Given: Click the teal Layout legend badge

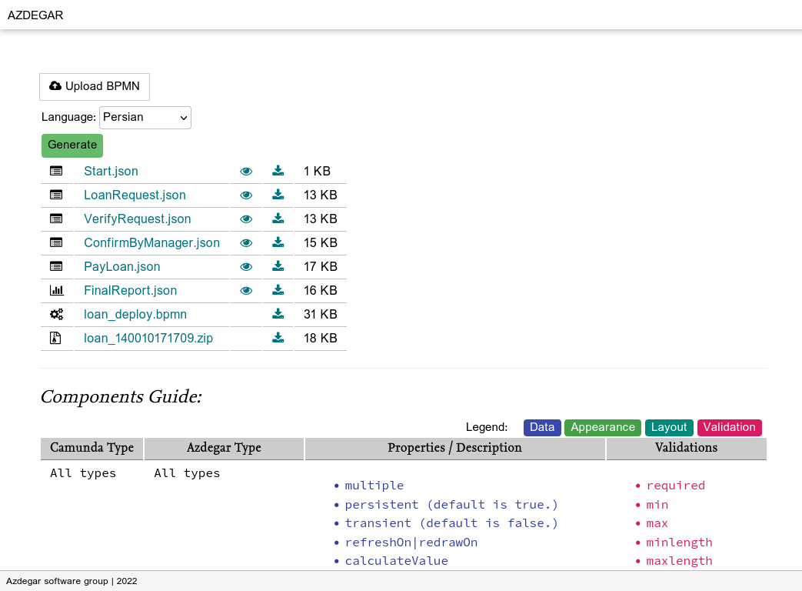Looking at the screenshot, I should pos(669,427).
